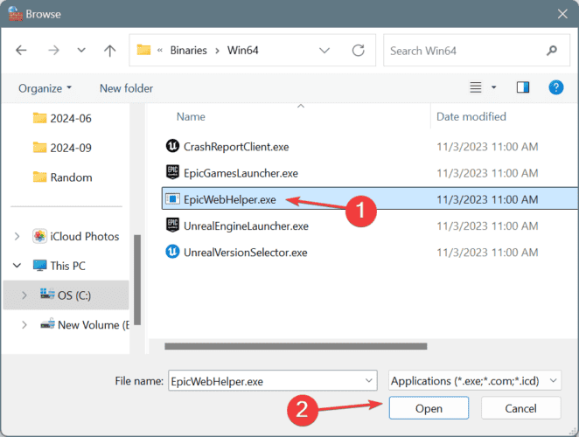The width and height of the screenshot is (579, 437).
Task: Open the help question mark icon
Action: (555, 87)
